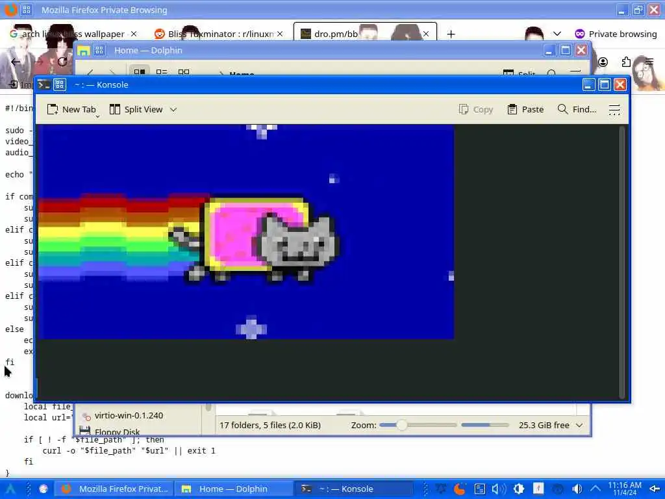This screenshot has height=499, width=665.
Task: Click the Dolphin folder icon in title bar
Action: (x=83, y=51)
